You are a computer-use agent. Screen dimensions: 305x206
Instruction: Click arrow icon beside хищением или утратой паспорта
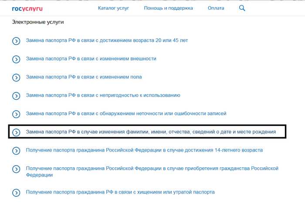pos(16,192)
